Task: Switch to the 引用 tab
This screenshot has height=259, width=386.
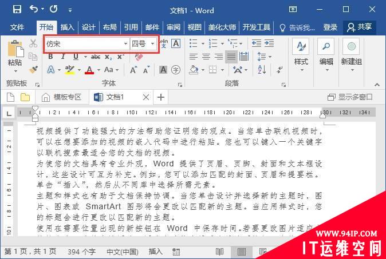Action: coord(131,27)
